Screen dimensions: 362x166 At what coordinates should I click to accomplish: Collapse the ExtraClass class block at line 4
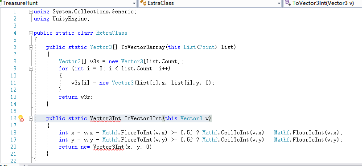pos(31,33)
